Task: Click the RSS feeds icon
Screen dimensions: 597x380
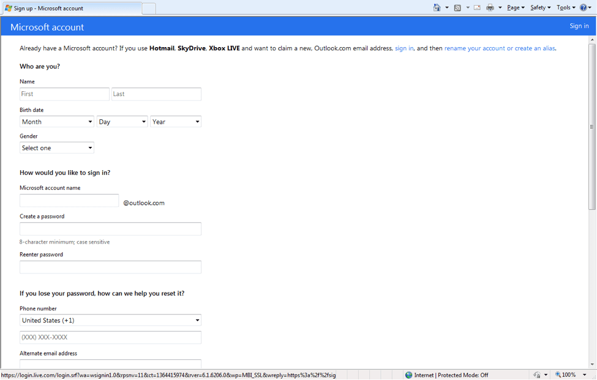Action: tap(457, 7)
